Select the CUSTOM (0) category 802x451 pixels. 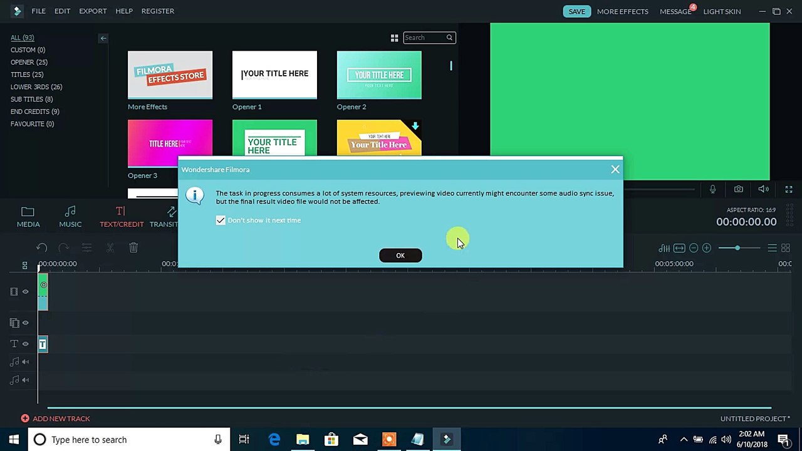coord(28,50)
